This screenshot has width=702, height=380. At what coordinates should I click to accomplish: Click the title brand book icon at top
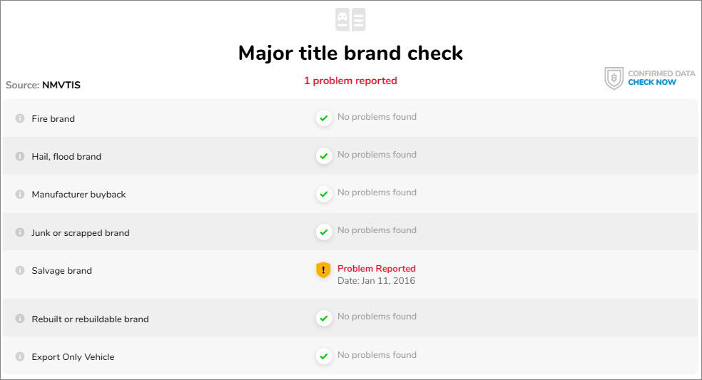coord(350,20)
